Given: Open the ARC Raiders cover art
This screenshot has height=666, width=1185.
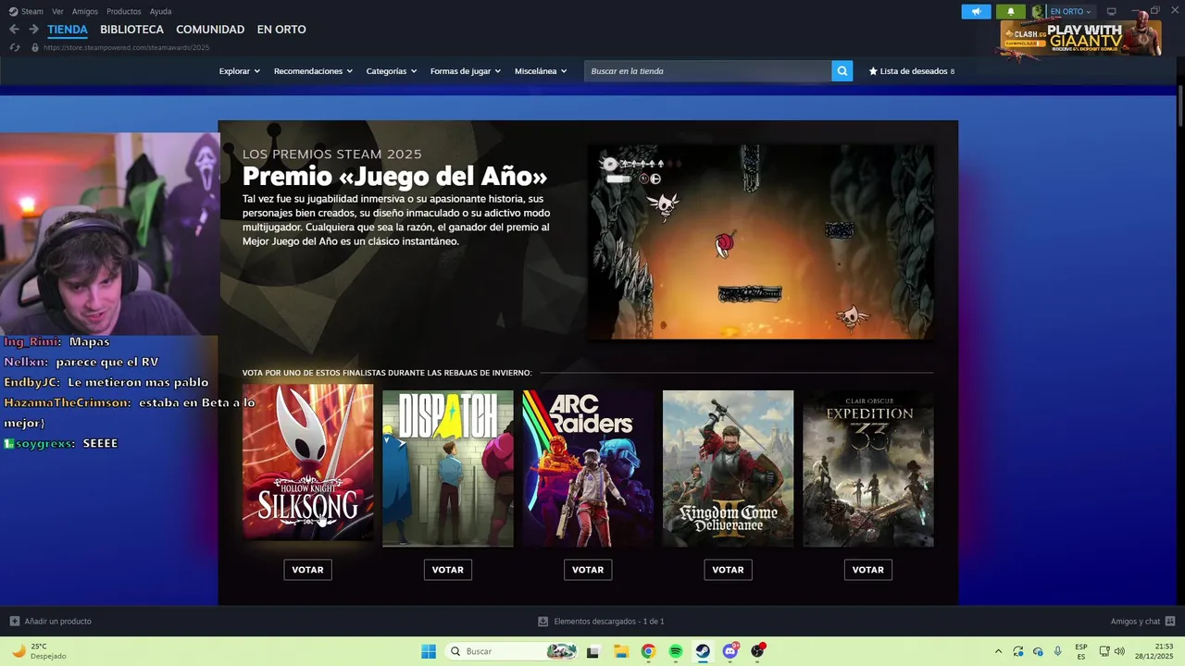Looking at the screenshot, I should [x=587, y=468].
